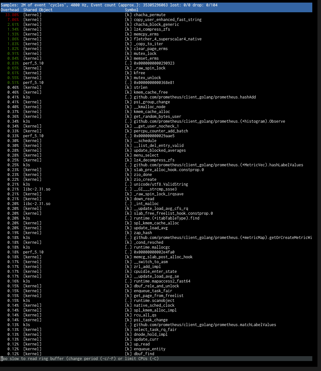
Task: Select the zio_create row
Action: (156, 180)
